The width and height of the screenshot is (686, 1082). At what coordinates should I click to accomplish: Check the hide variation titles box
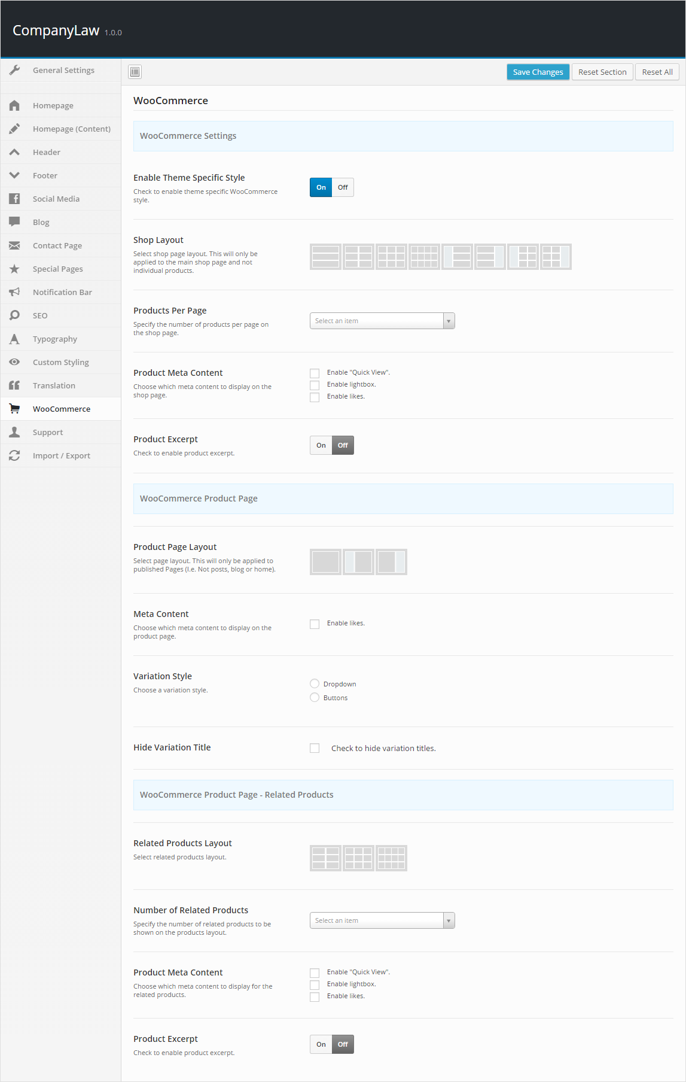coord(315,748)
